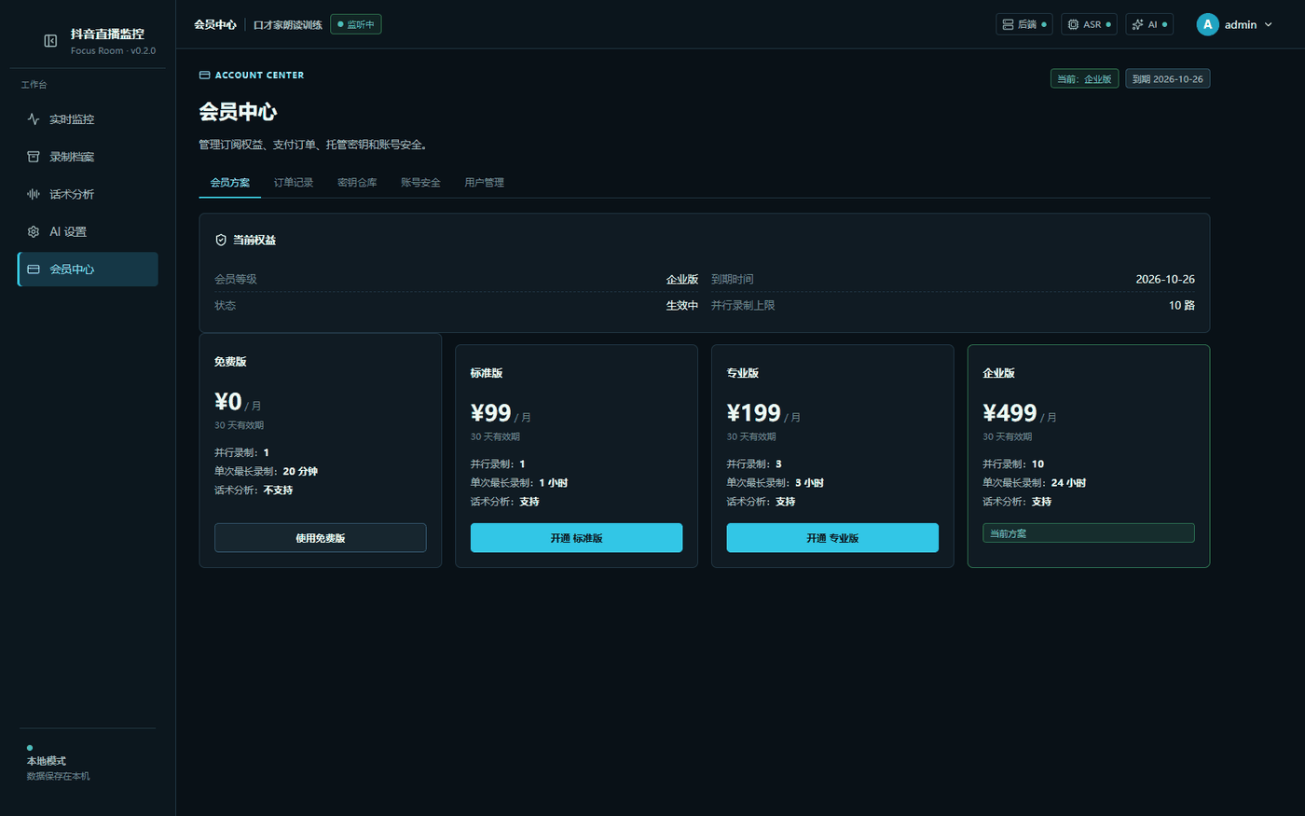Click the 话术分析 waveform icon
Screen dimensions: 1305x816
click(x=34, y=194)
